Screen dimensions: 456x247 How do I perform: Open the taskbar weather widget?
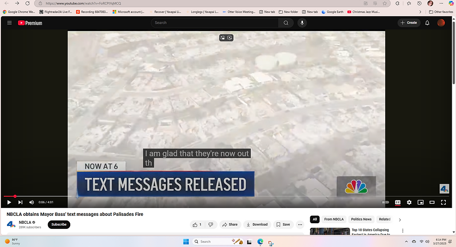tap(12, 241)
